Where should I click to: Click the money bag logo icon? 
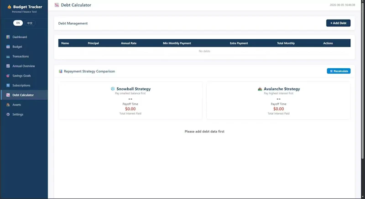point(9,7)
